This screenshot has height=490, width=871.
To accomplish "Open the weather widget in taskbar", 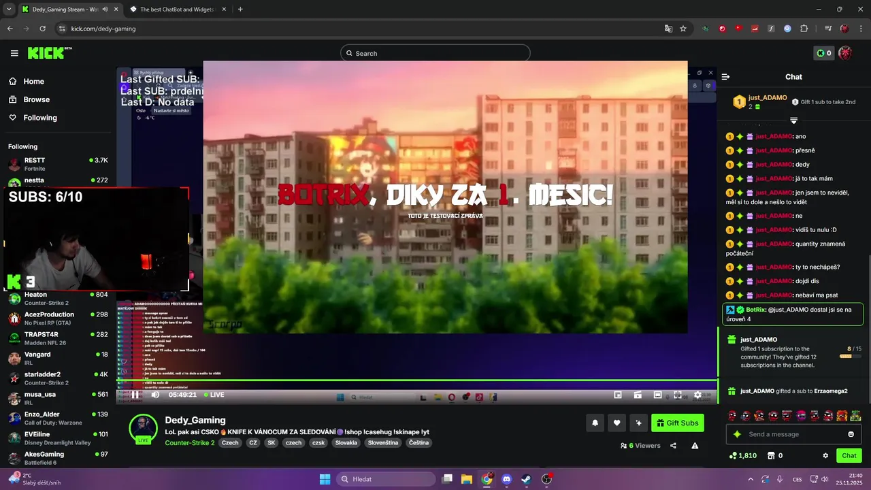I will click(34, 479).
